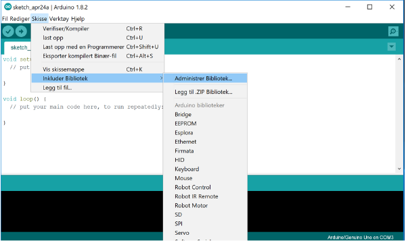Open the Rediger menu
The width and height of the screenshot is (406, 247).
click(20, 19)
